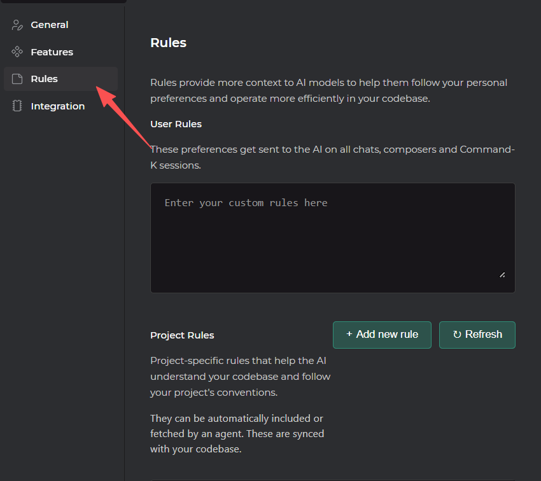
Task: Click the General person-with-pencil icon
Action: [17, 25]
